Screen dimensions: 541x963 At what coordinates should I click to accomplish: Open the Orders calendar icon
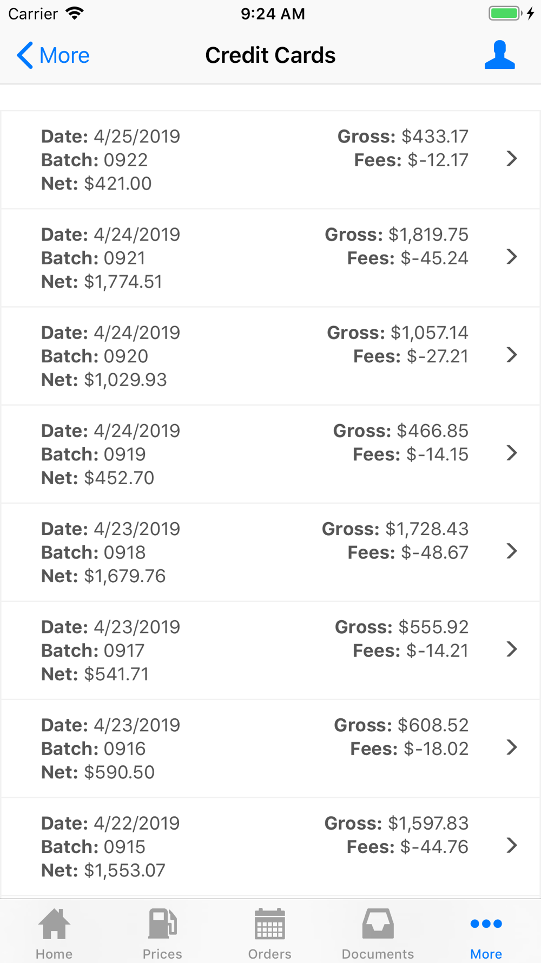click(x=269, y=924)
